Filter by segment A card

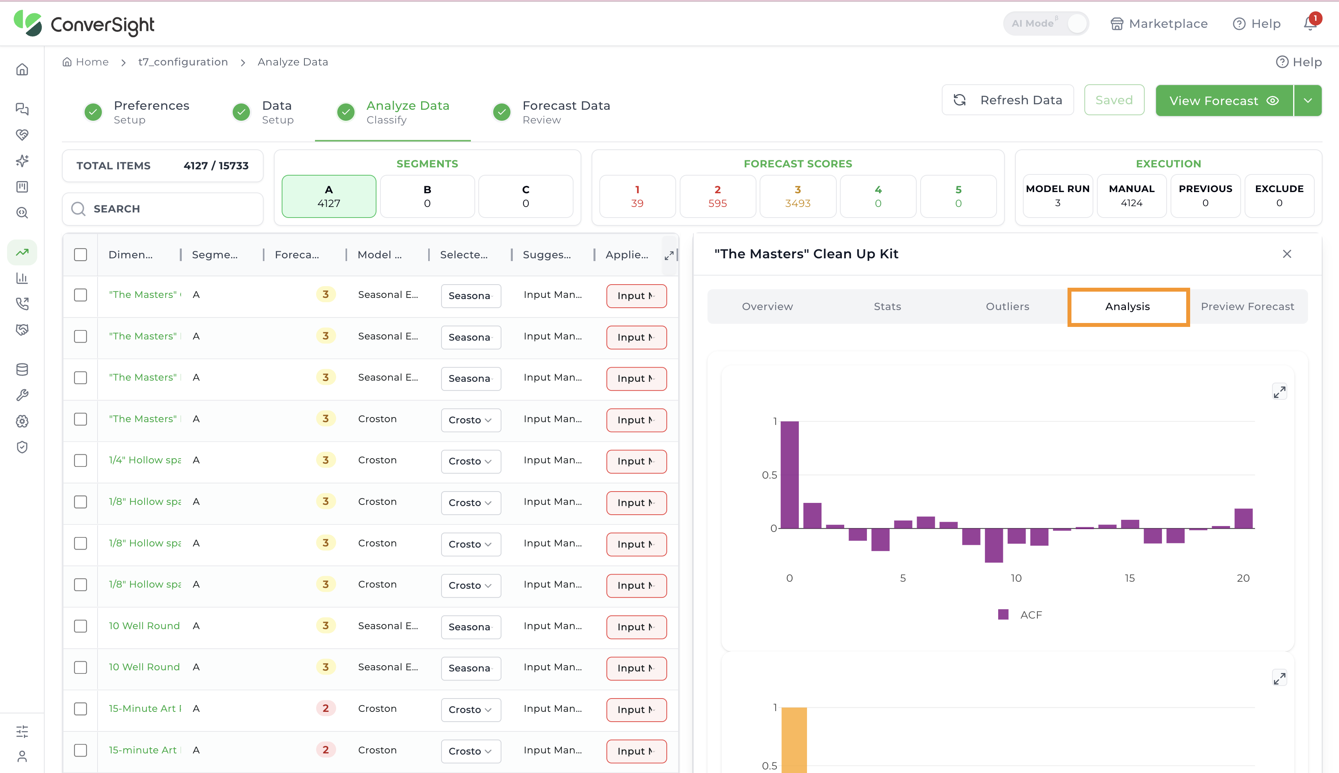[x=328, y=196]
